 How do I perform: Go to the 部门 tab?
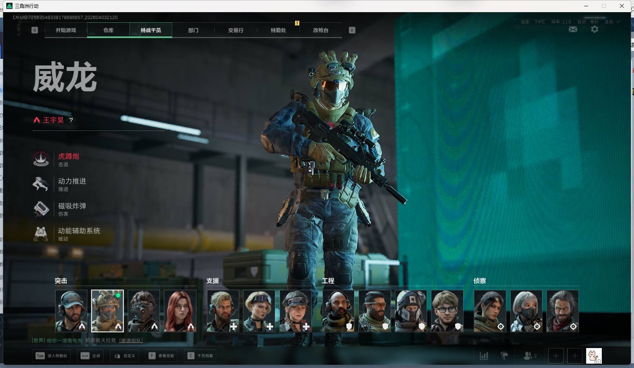click(x=193, y=30)
